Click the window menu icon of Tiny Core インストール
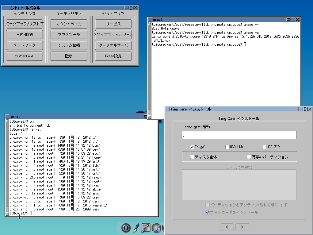The width and height of the screenshot is (313, 235). [x=167, y=109]
